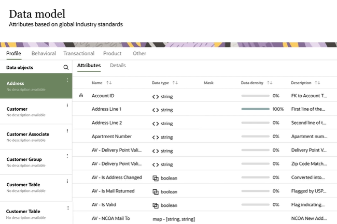Sort by Data density column arrows
This screenshot has width=337, height=224.
pyautogui.click(x=270, y=83)
